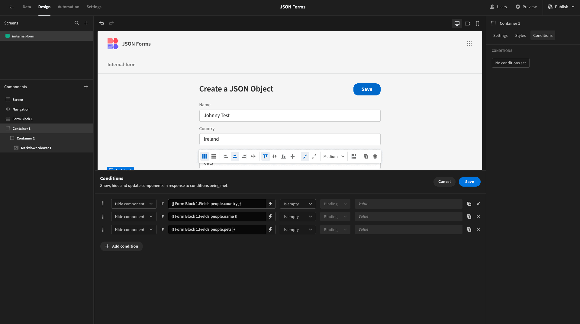Toggle Navigation visibility eye icon
Image resolution: width=580 pixels, height=324 pixels.
pos(8,109)
